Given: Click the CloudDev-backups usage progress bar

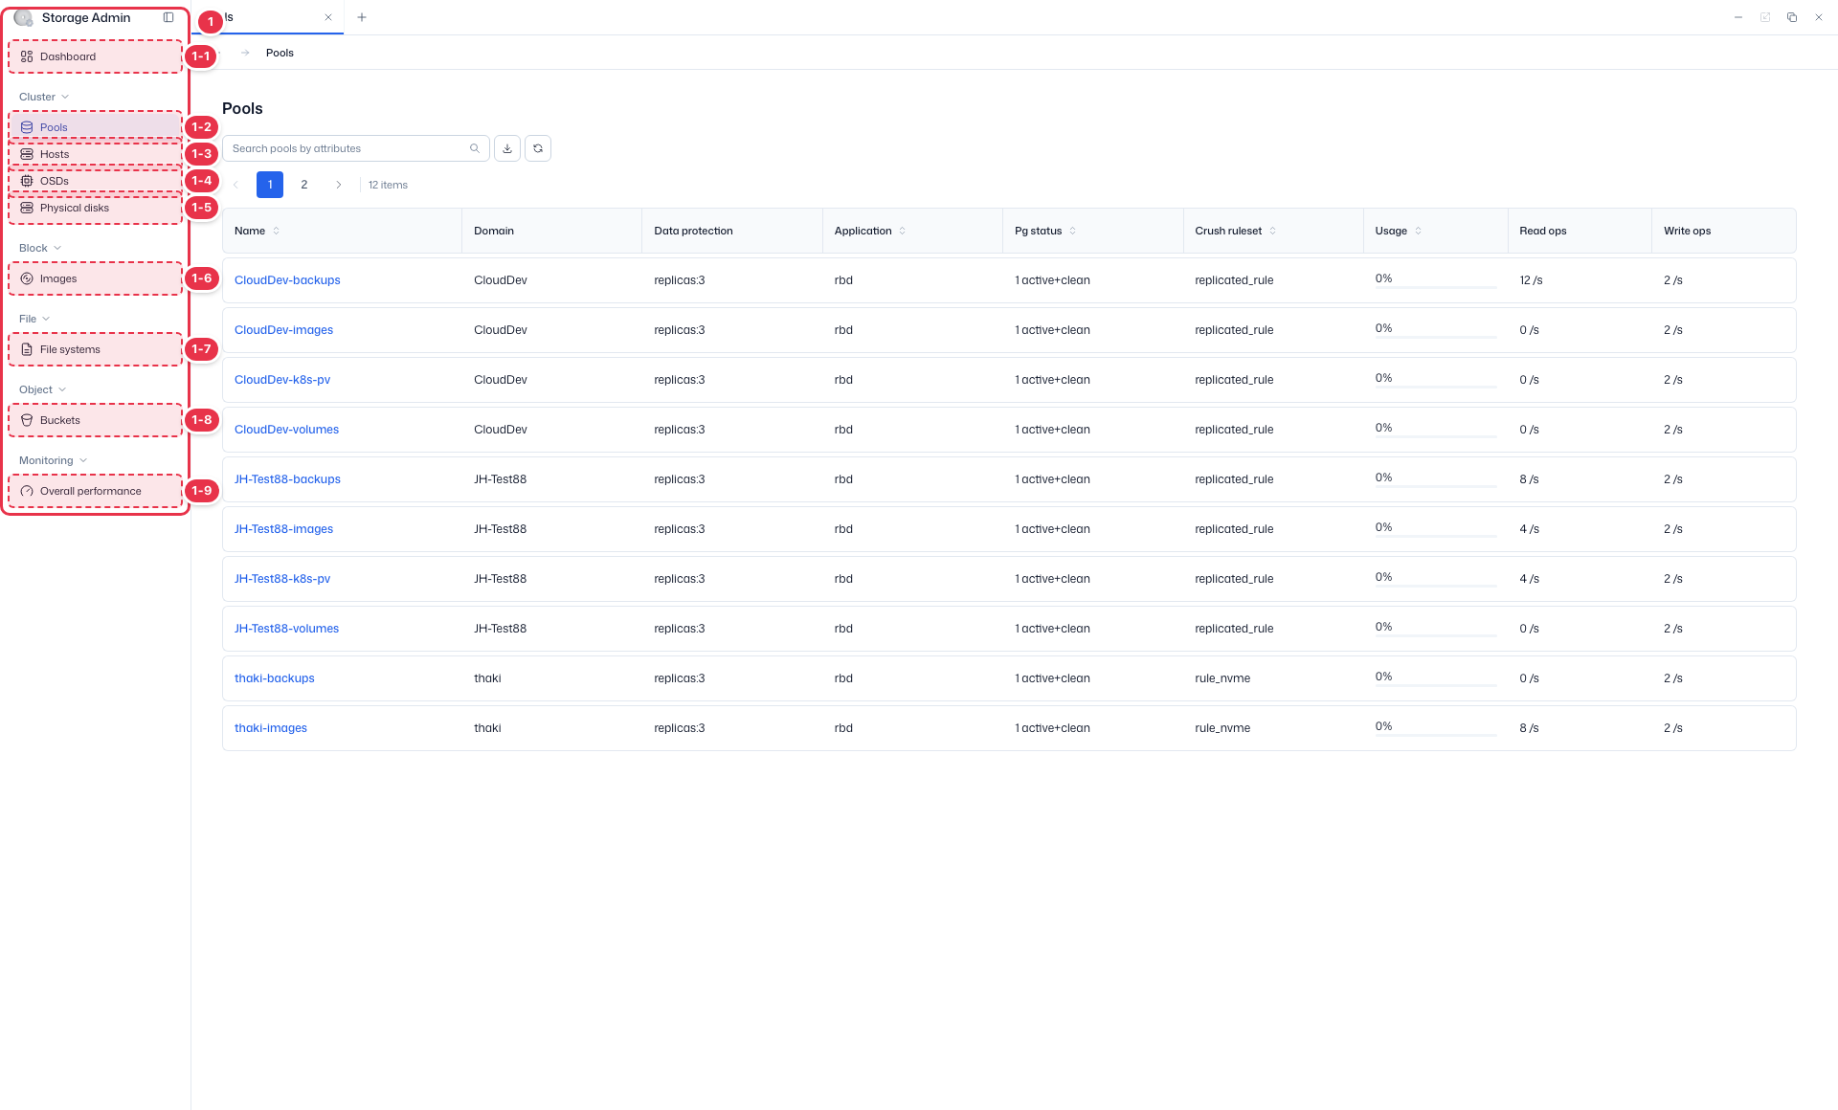Looking at the screenshot, I should [x=1436, y=287].
